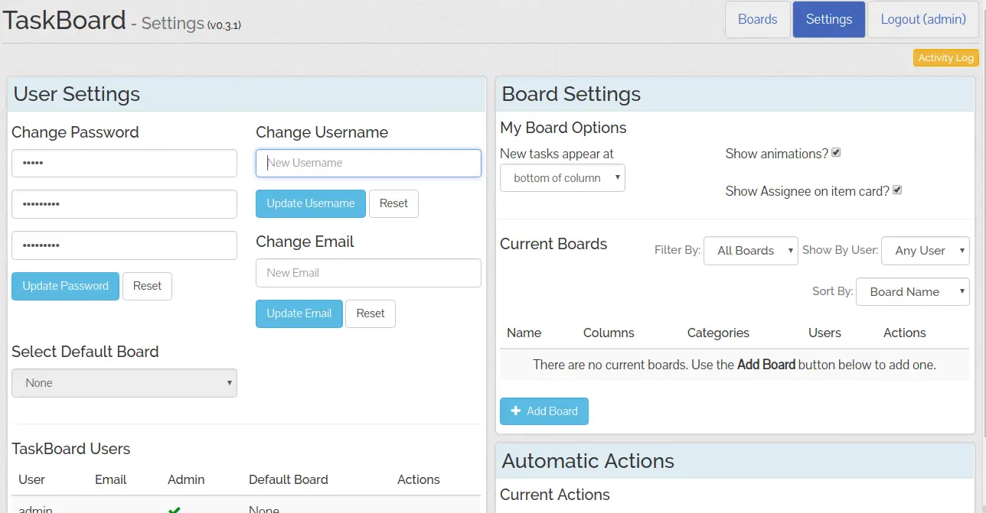Click the Users header in boards table

824,333
